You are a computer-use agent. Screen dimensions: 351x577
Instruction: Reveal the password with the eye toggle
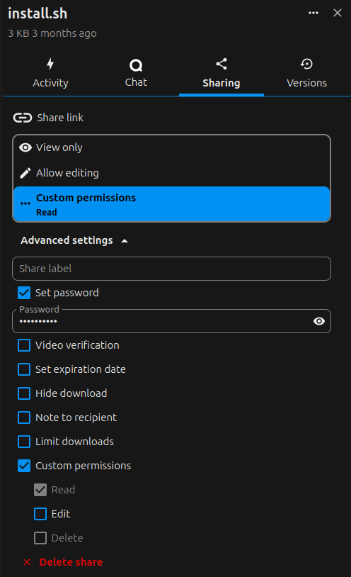coord(319,321)
